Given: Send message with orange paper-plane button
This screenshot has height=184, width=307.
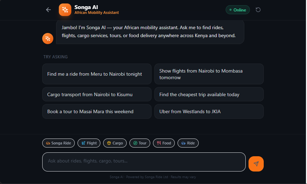Looking at the screenshot, I should 256,164.
